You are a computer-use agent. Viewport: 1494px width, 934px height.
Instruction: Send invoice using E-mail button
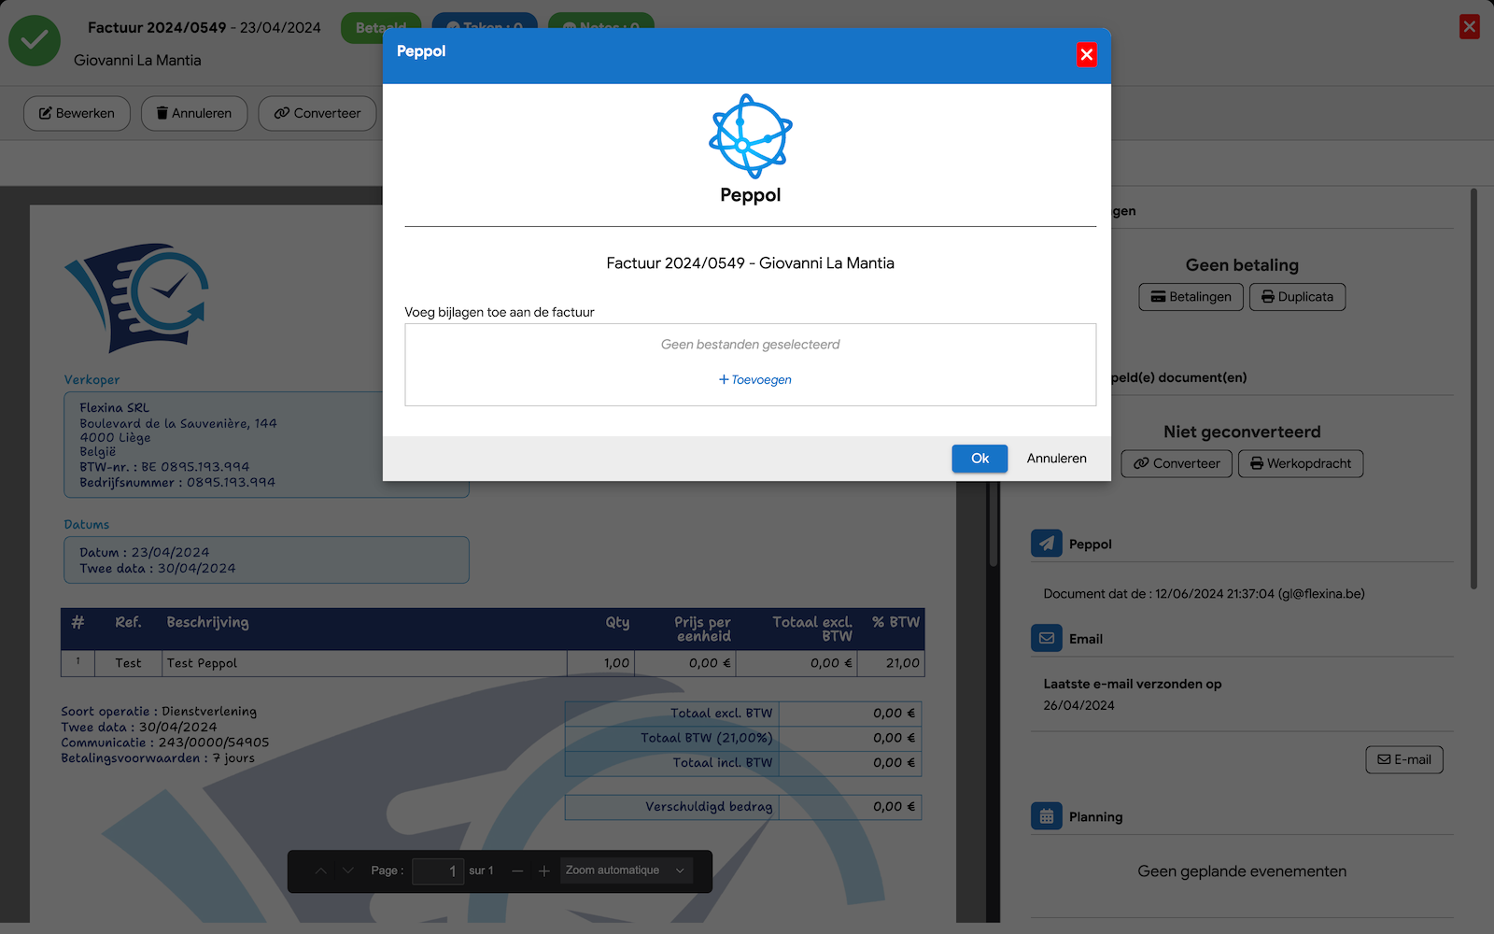tap(1404, 759)
